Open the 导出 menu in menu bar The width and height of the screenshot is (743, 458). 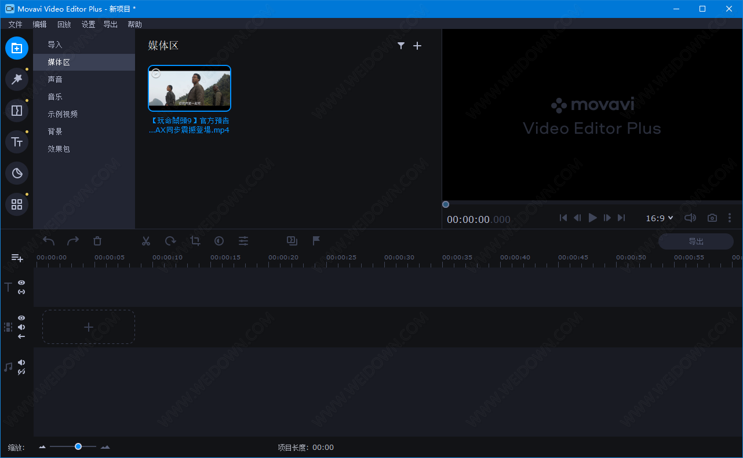pos(110,24)
